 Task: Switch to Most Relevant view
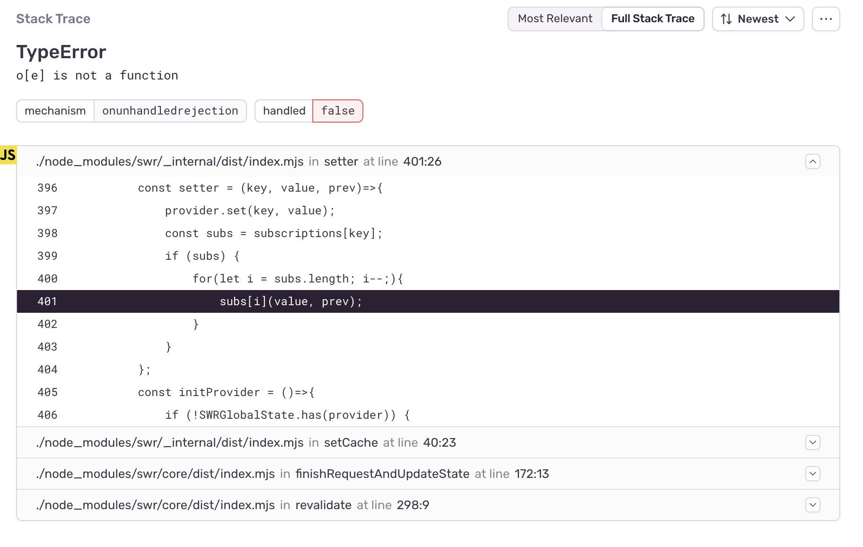click(x=555, y=18)
